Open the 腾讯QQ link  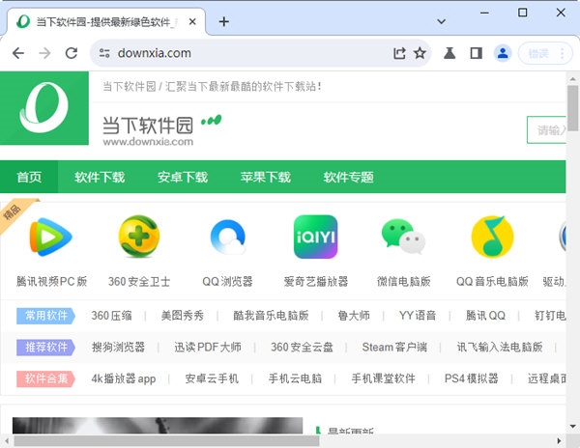485,316
